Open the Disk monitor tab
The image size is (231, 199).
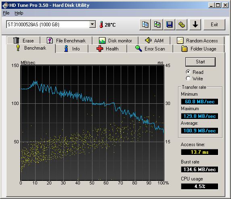click(115, 40)
